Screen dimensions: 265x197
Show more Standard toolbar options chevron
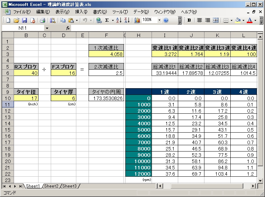coord(180,20)
